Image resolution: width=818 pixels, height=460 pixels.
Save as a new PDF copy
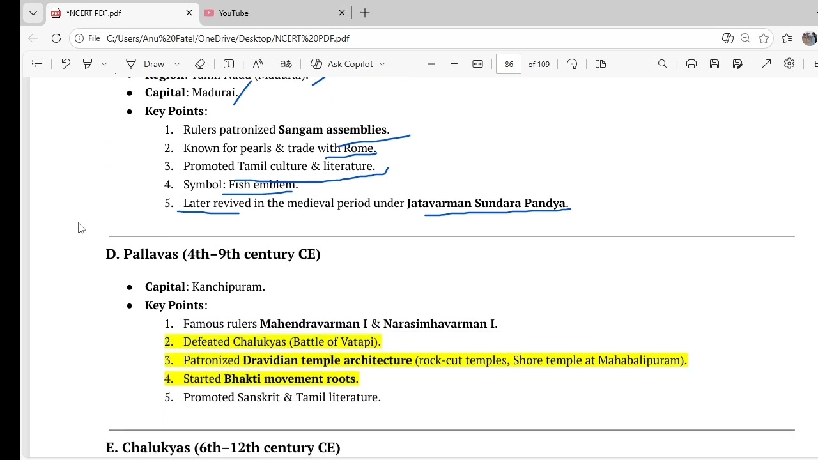[737, 64]
